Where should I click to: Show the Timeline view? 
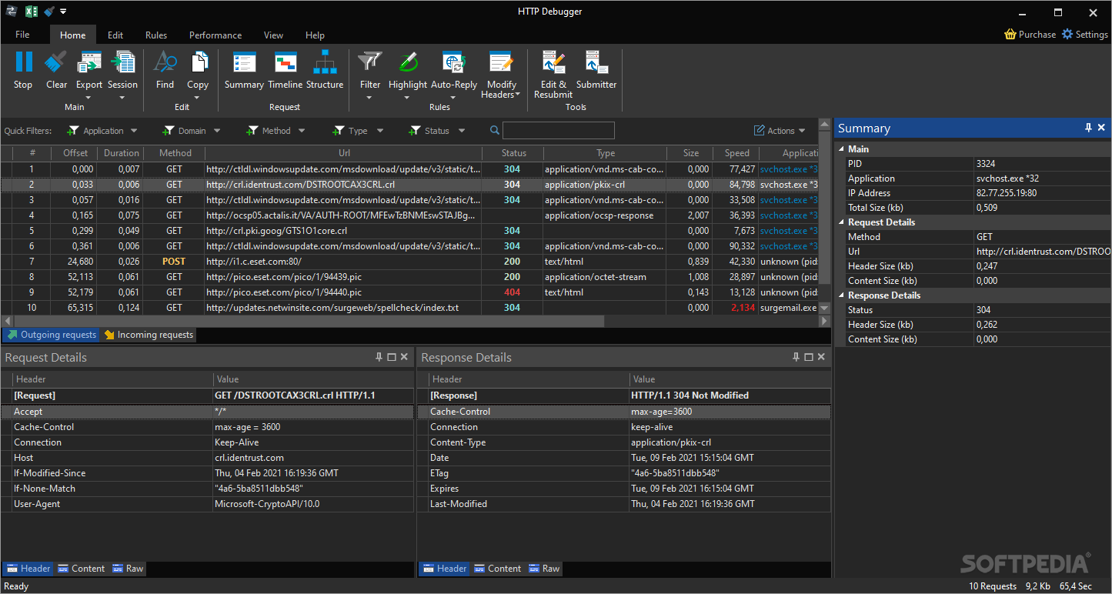point(286,71)
